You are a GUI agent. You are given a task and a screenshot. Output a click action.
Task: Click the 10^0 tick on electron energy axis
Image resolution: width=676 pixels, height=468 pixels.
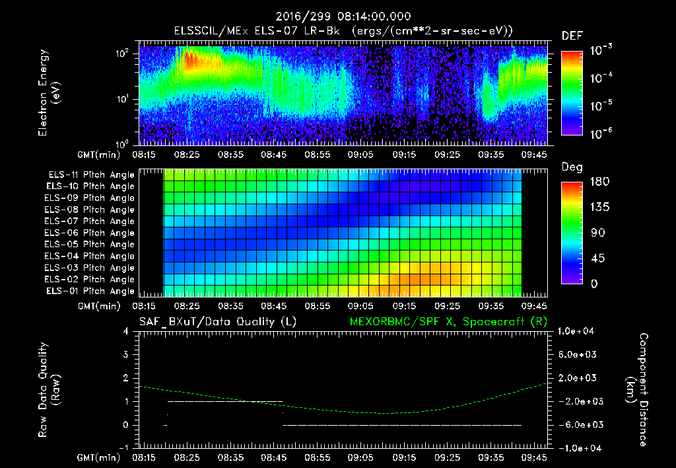tap(122, 143)
